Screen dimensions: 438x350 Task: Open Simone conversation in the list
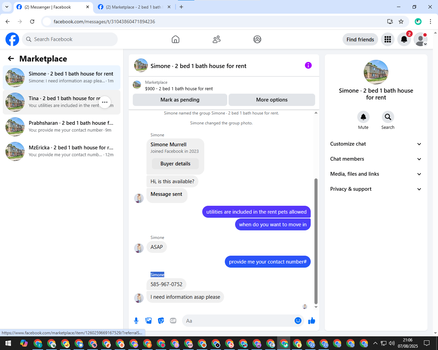coord(62,78)
